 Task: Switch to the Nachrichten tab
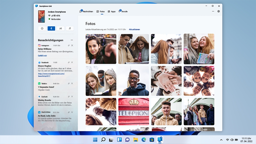[x=86, y=11]
